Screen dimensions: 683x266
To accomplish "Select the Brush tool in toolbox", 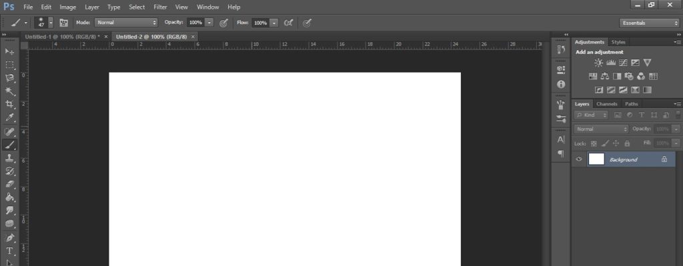I will (9, 145).
